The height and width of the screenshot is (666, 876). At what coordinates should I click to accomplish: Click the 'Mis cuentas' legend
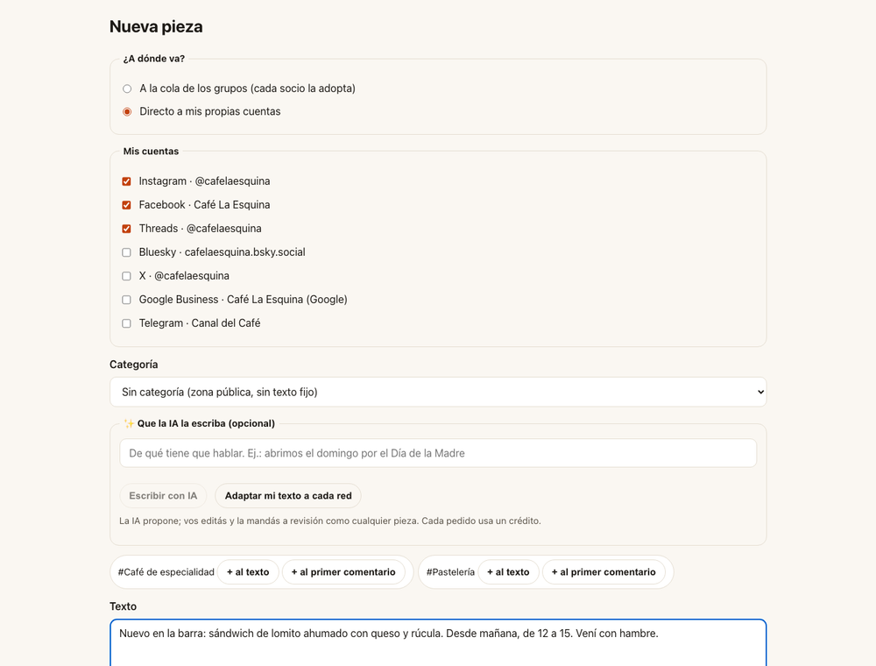[151, 152]
